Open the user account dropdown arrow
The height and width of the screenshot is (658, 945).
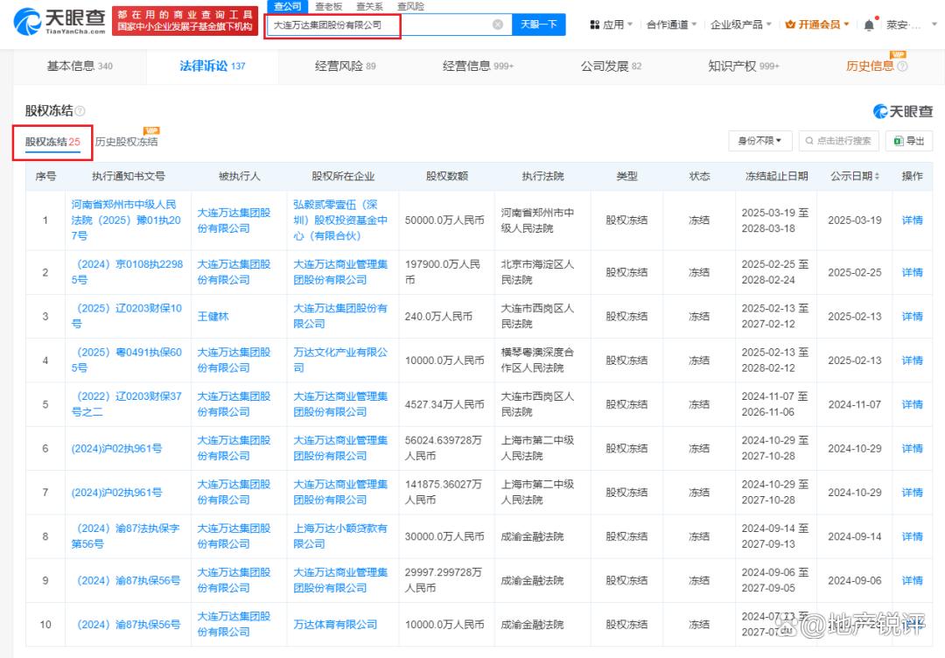pyautogui.click(x=934, y=24)
